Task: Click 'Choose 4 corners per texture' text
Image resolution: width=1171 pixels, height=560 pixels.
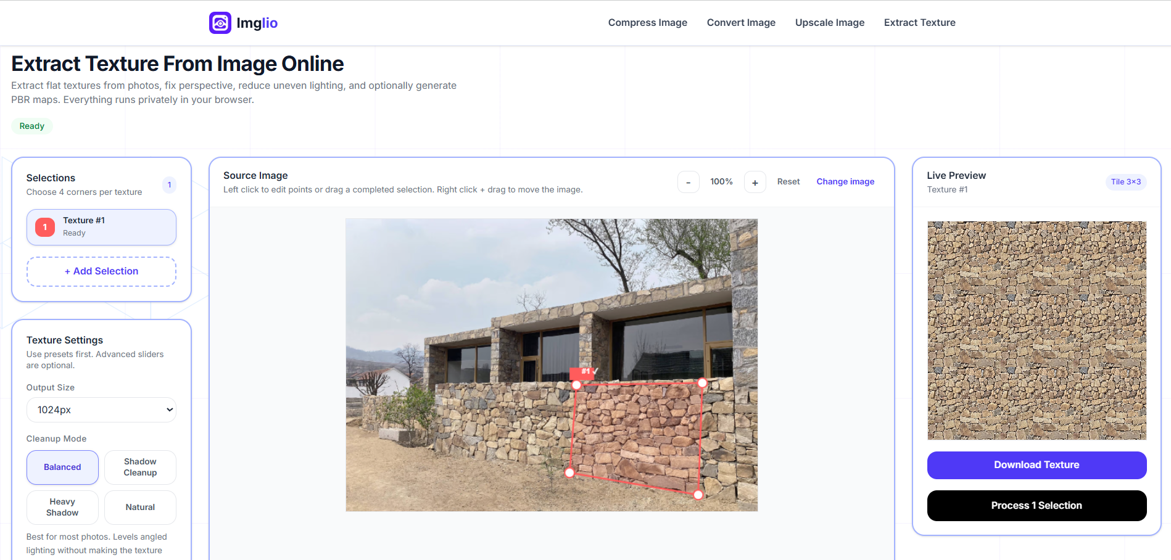Action: click(x=84, y=192)
